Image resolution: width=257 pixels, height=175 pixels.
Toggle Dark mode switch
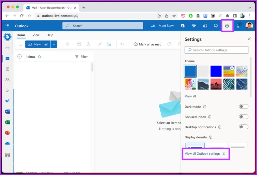coord(243,107)
